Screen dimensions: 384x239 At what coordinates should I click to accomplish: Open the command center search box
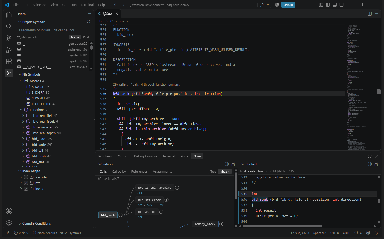(x=192, y=5)
